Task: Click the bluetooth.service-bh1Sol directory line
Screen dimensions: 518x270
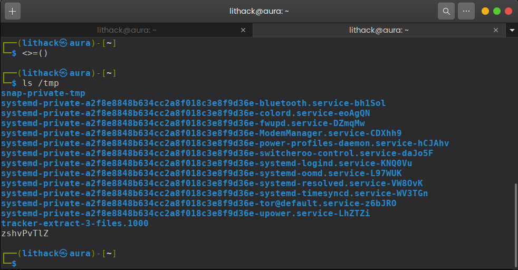Action: (193, 103)
